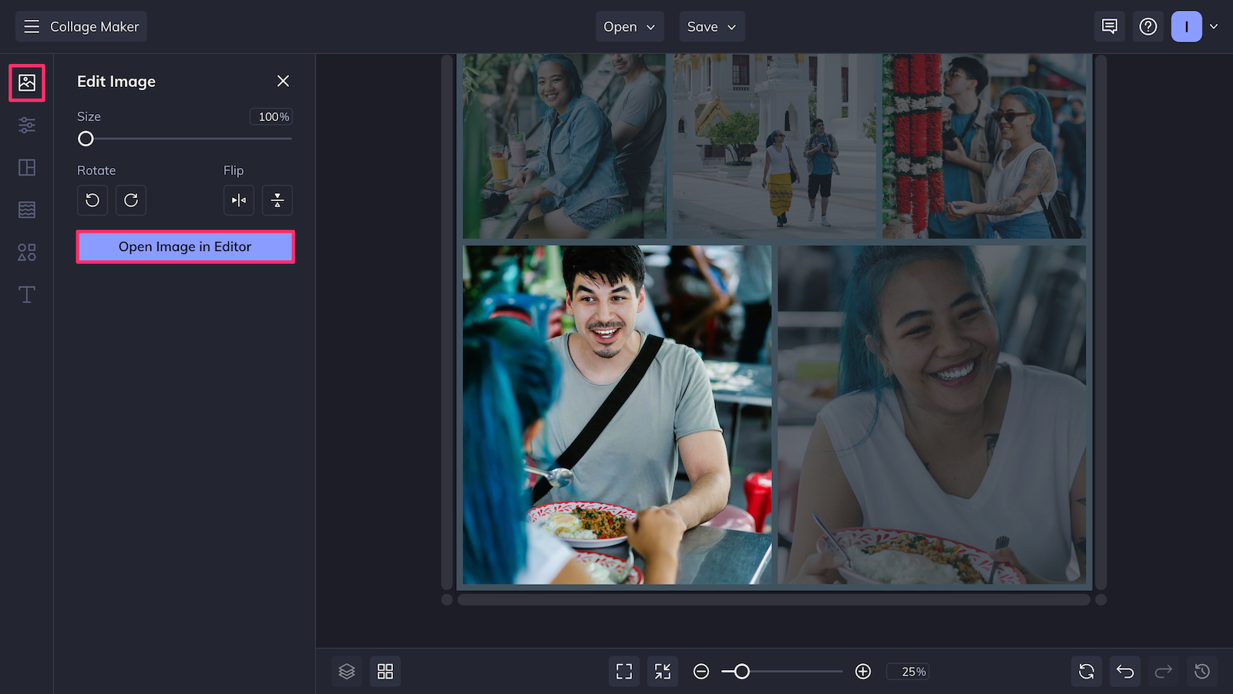This screenshot has height=694, width=1233.
Task: Rotate image clockwise
Action: [131, 200]
